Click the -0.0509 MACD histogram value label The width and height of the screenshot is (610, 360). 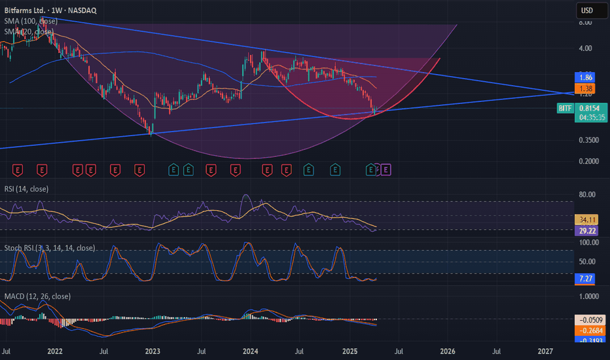590,320
